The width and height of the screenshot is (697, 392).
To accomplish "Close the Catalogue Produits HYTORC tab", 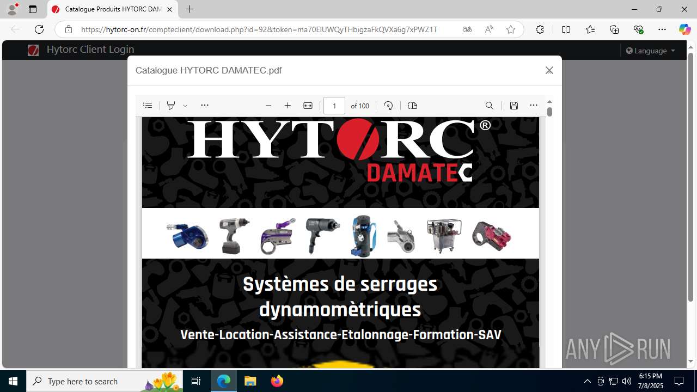I will pyautogui.click(x=169, y=9).
